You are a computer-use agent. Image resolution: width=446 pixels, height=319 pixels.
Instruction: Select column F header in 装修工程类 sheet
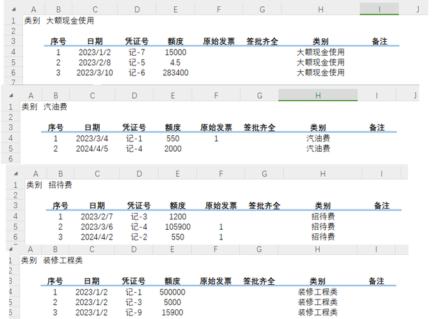pyautogui.click(x=215, y=249)
